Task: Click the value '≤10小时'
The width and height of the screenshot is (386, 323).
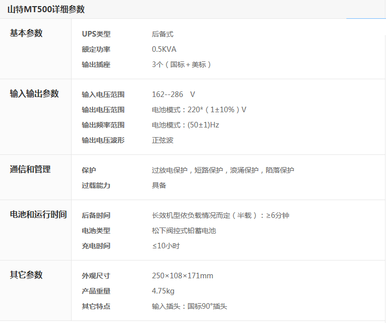Action: 166,246
